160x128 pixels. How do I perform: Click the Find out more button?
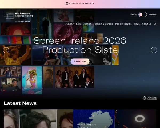[x=80, y=61]
